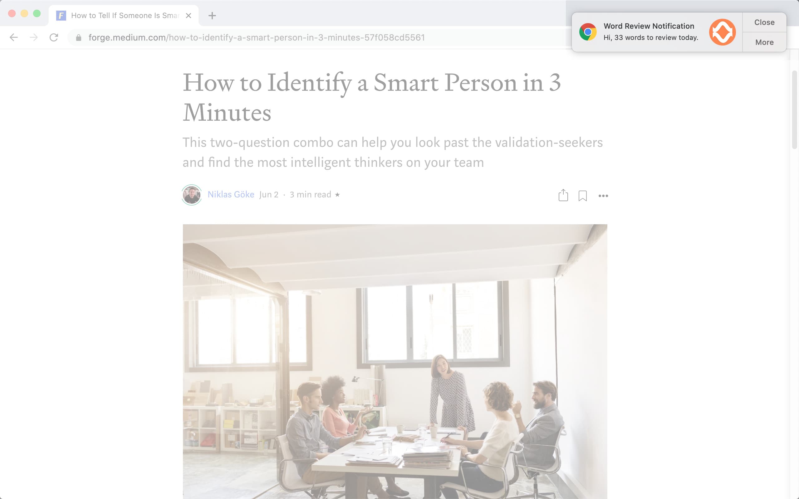
Task: Click Niklas Göke's avatar photo
Action: [x=192, y=195]
